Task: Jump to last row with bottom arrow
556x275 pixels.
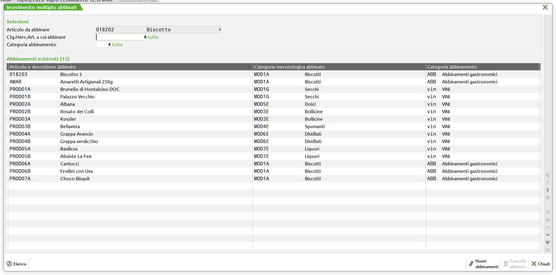Action: click(548, 250)
